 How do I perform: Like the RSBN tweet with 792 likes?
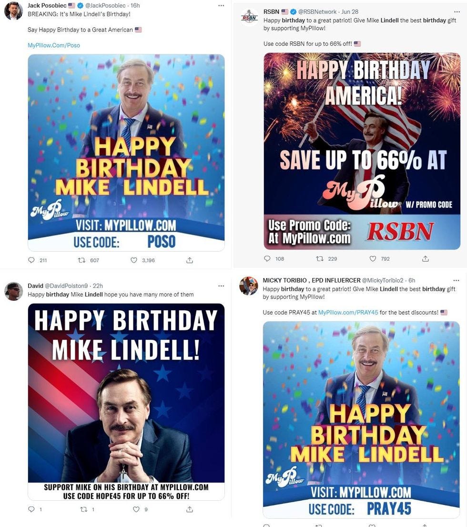coord(373,258)
